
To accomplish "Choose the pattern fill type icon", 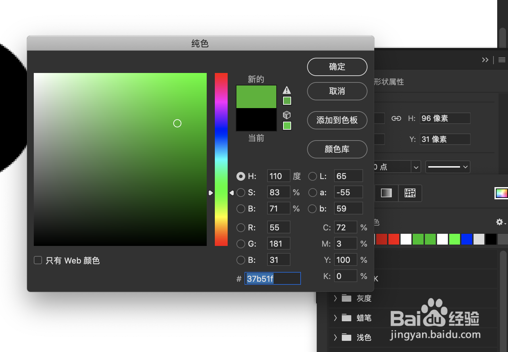I will pos(410,193).
